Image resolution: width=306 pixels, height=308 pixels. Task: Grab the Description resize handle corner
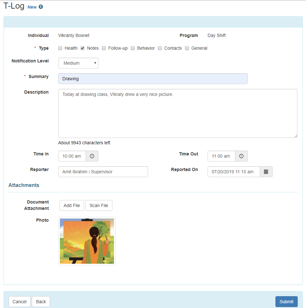click(x=296, y=136)
